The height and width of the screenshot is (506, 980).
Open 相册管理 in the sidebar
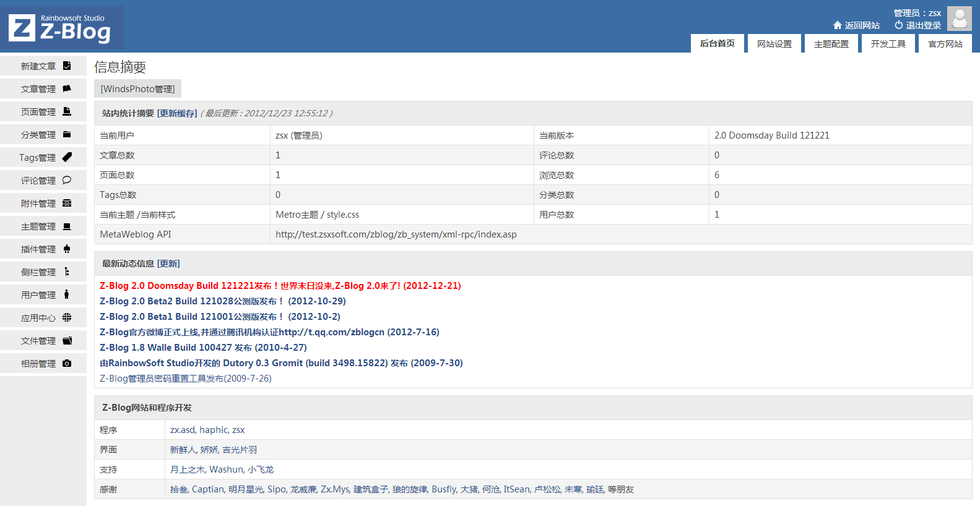43,364
